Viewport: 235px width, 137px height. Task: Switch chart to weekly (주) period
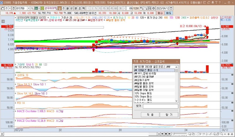pyautogui.click(x=64, y=8)
